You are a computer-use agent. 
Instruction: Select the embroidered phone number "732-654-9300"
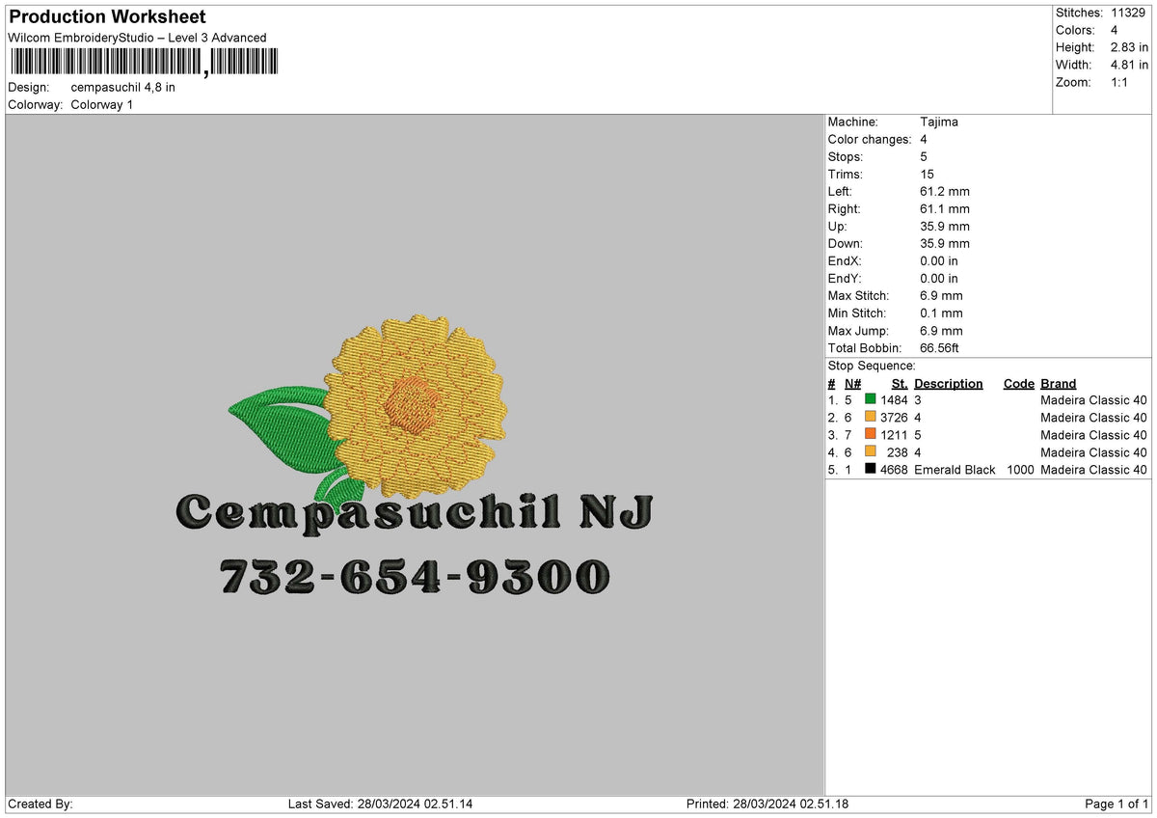coord(415,578)
